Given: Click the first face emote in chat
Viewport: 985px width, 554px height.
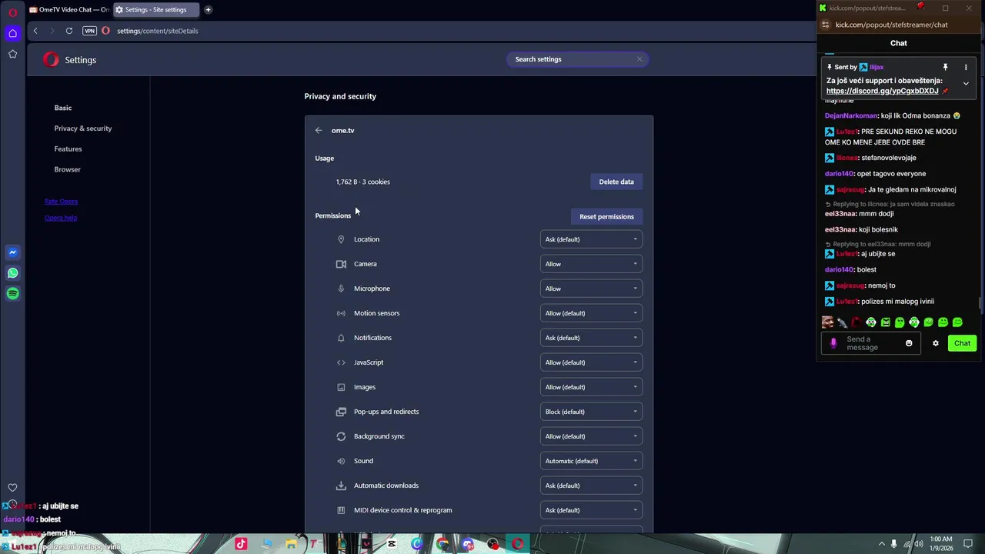Looking at the screenshot, I should pyautogui.click(x=827, y=322).
